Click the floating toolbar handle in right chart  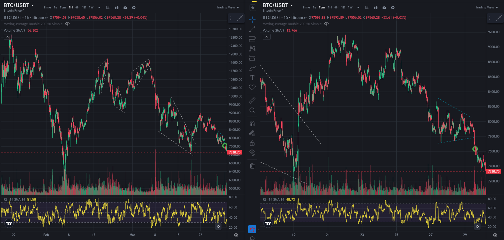click(490, 19)
